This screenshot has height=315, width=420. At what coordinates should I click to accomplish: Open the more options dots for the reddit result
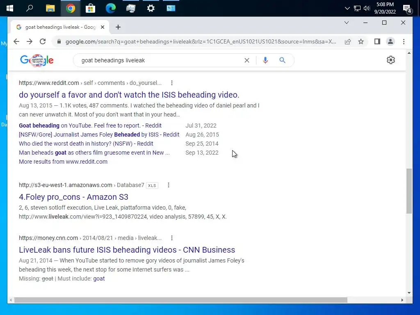click(172, 83)
